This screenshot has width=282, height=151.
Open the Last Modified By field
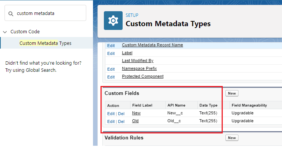tap(138, 61)
